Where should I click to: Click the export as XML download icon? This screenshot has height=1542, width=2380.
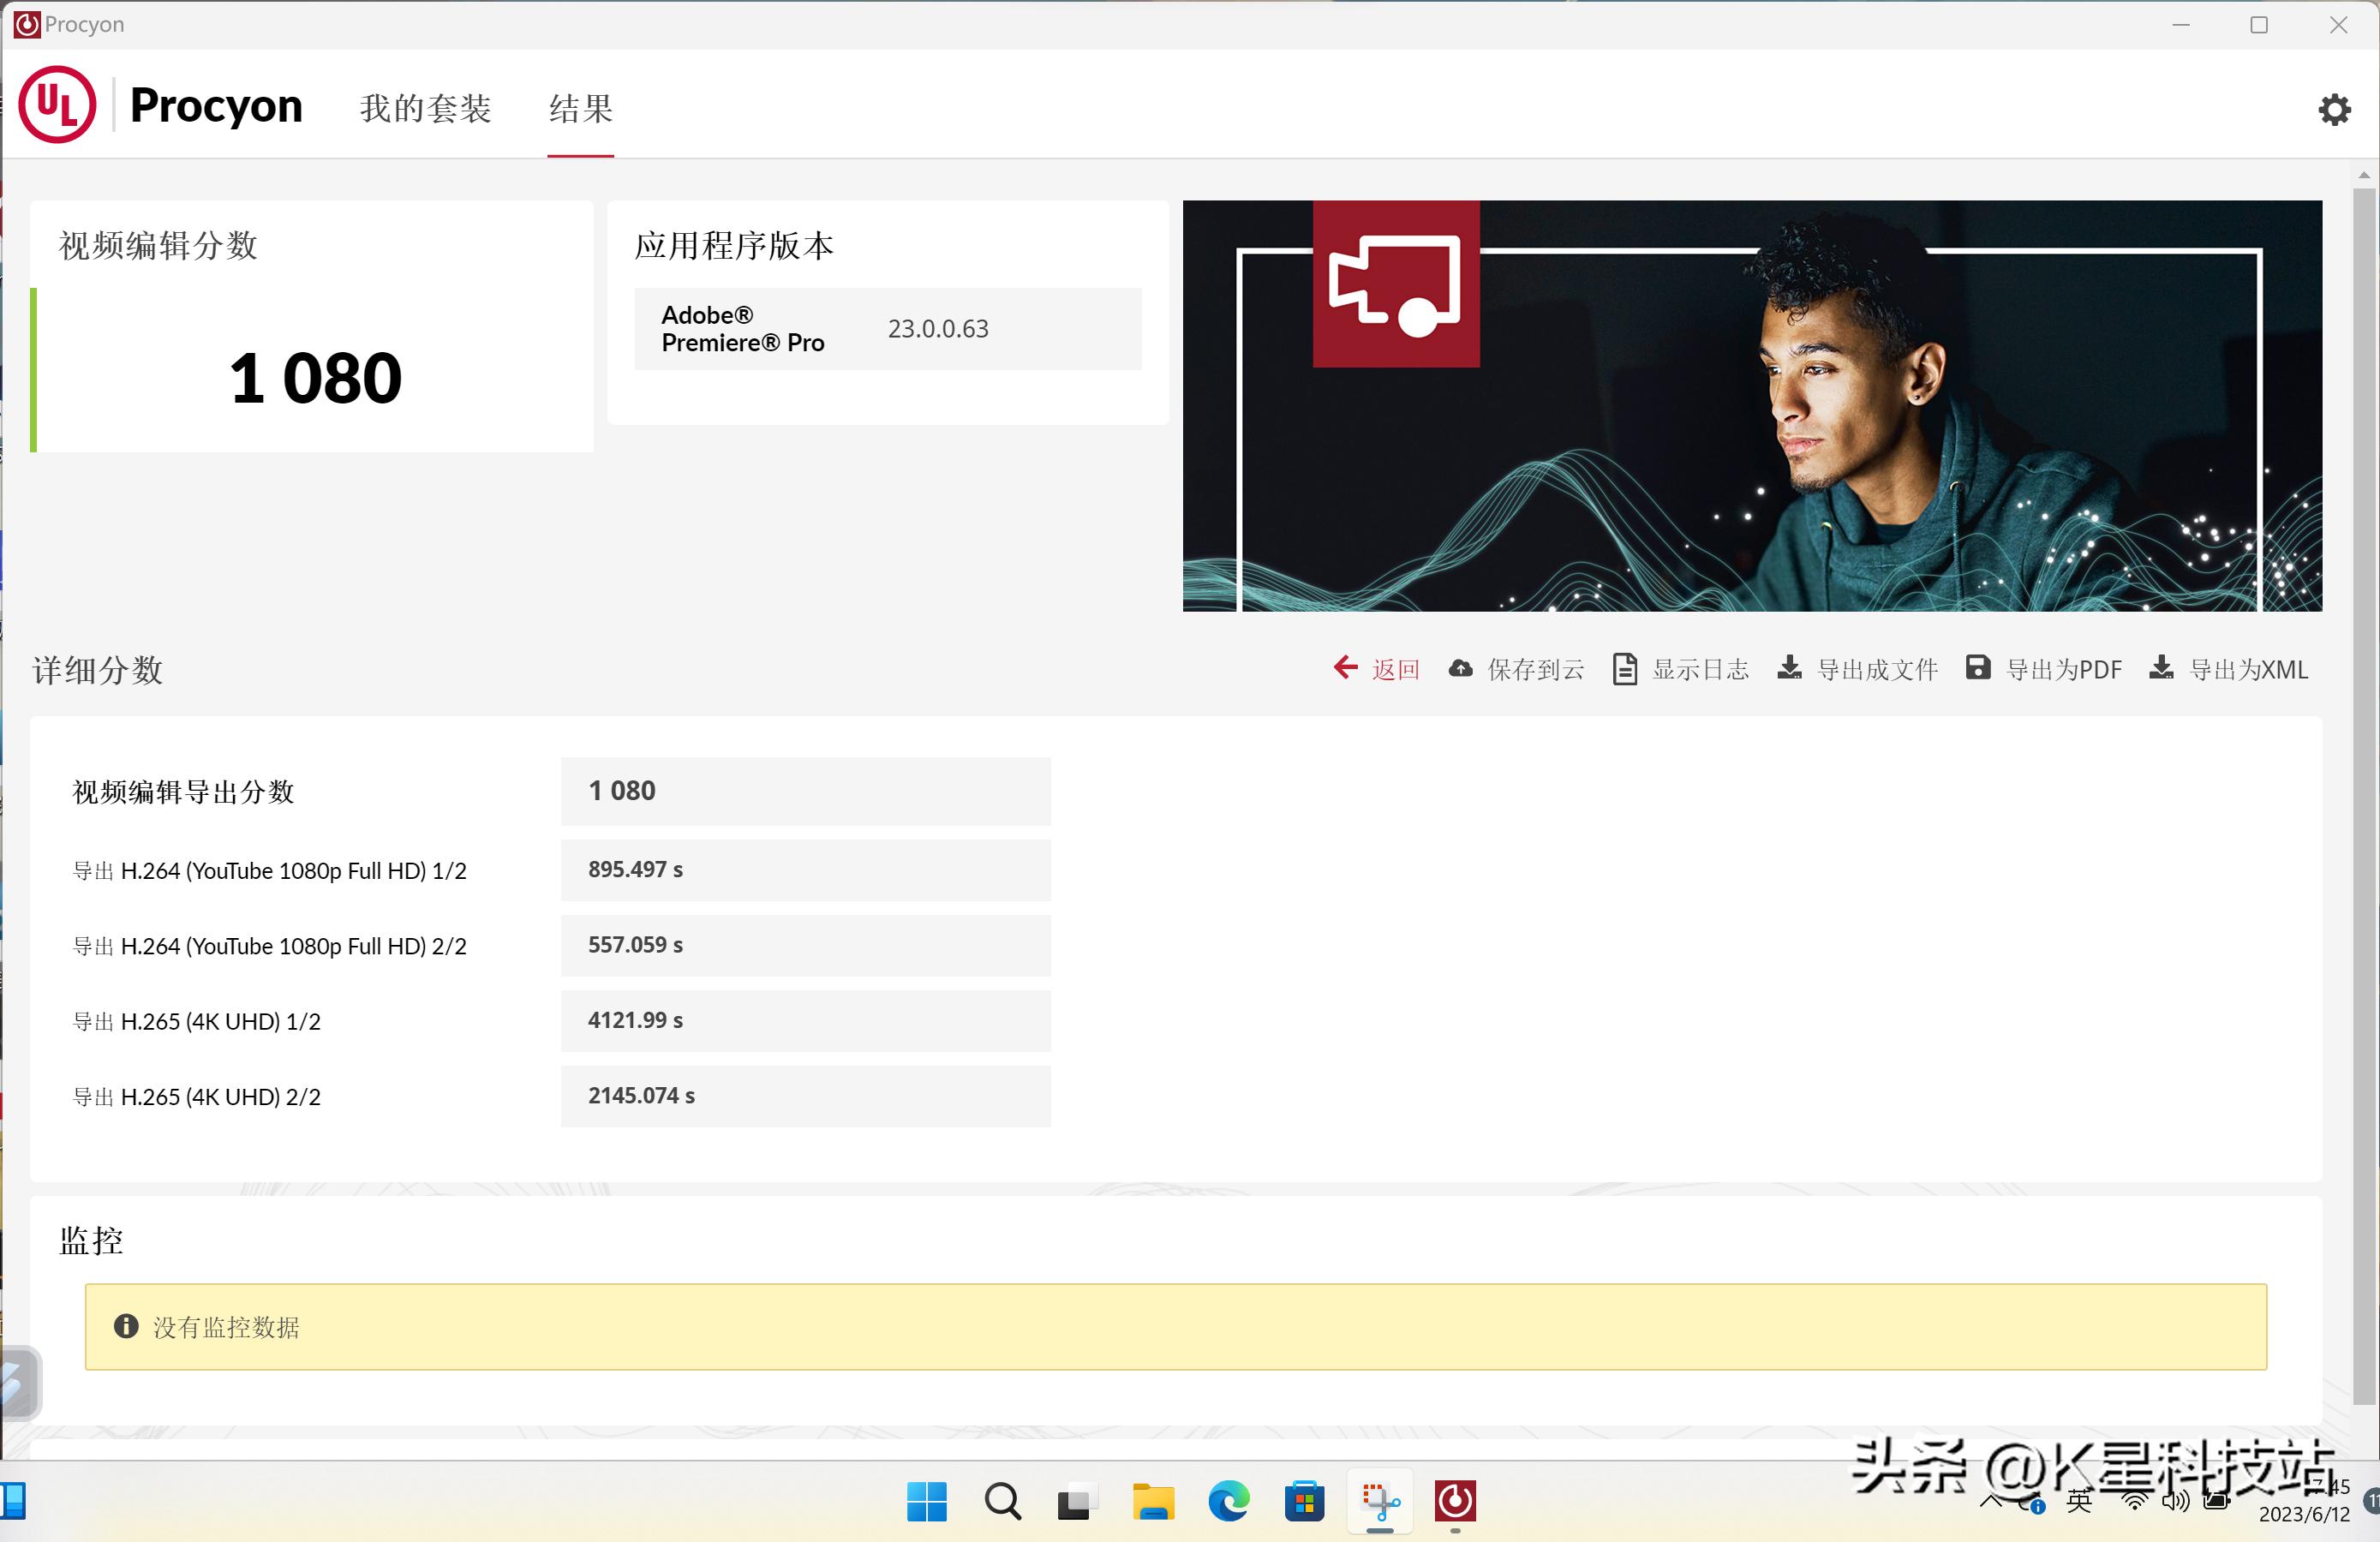2161,668
